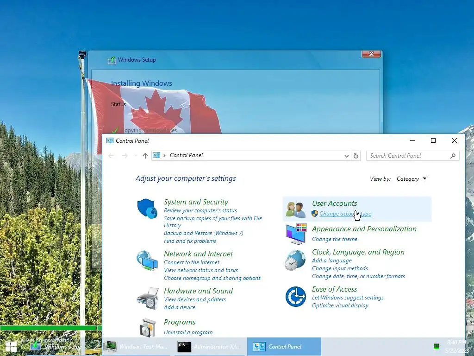Focus the Search Control Panel field
The width and height of the screenshot is (474, 356).
coord(412,156)
